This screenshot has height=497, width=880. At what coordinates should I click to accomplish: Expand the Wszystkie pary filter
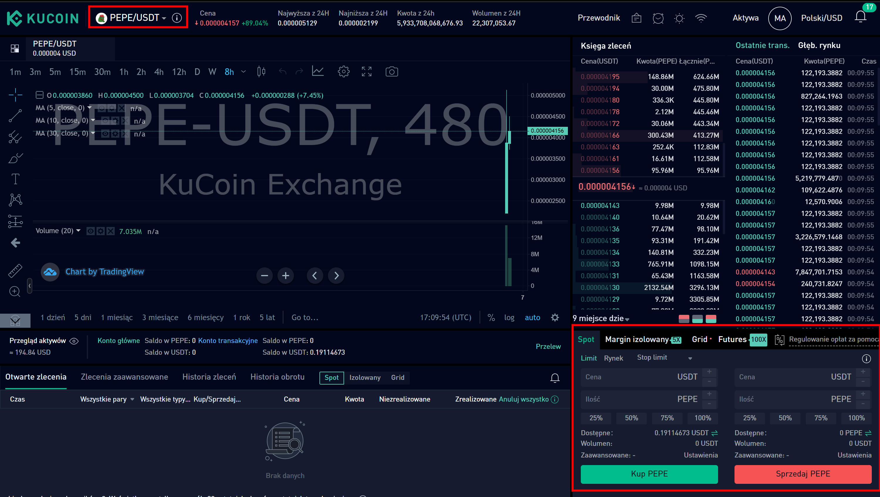pyautogui.click(x=107, y=399)
